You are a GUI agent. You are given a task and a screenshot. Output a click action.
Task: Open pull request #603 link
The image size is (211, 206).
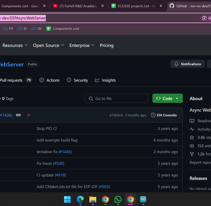(105, 187)
